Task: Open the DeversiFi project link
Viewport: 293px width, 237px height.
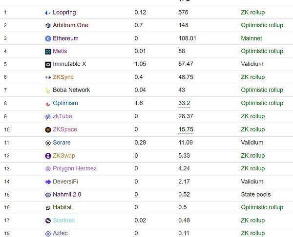Action: coord(65,182)
